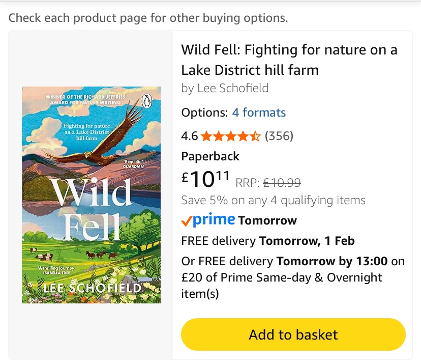The image size is (421, 364).
Task: Click the 4.6 rating number
Action: tap(189, 136)
